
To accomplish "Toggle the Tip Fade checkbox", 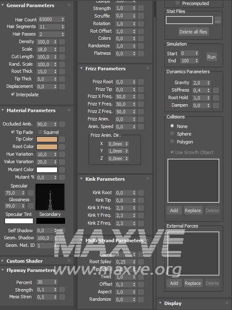I will (x=13, y=132).
